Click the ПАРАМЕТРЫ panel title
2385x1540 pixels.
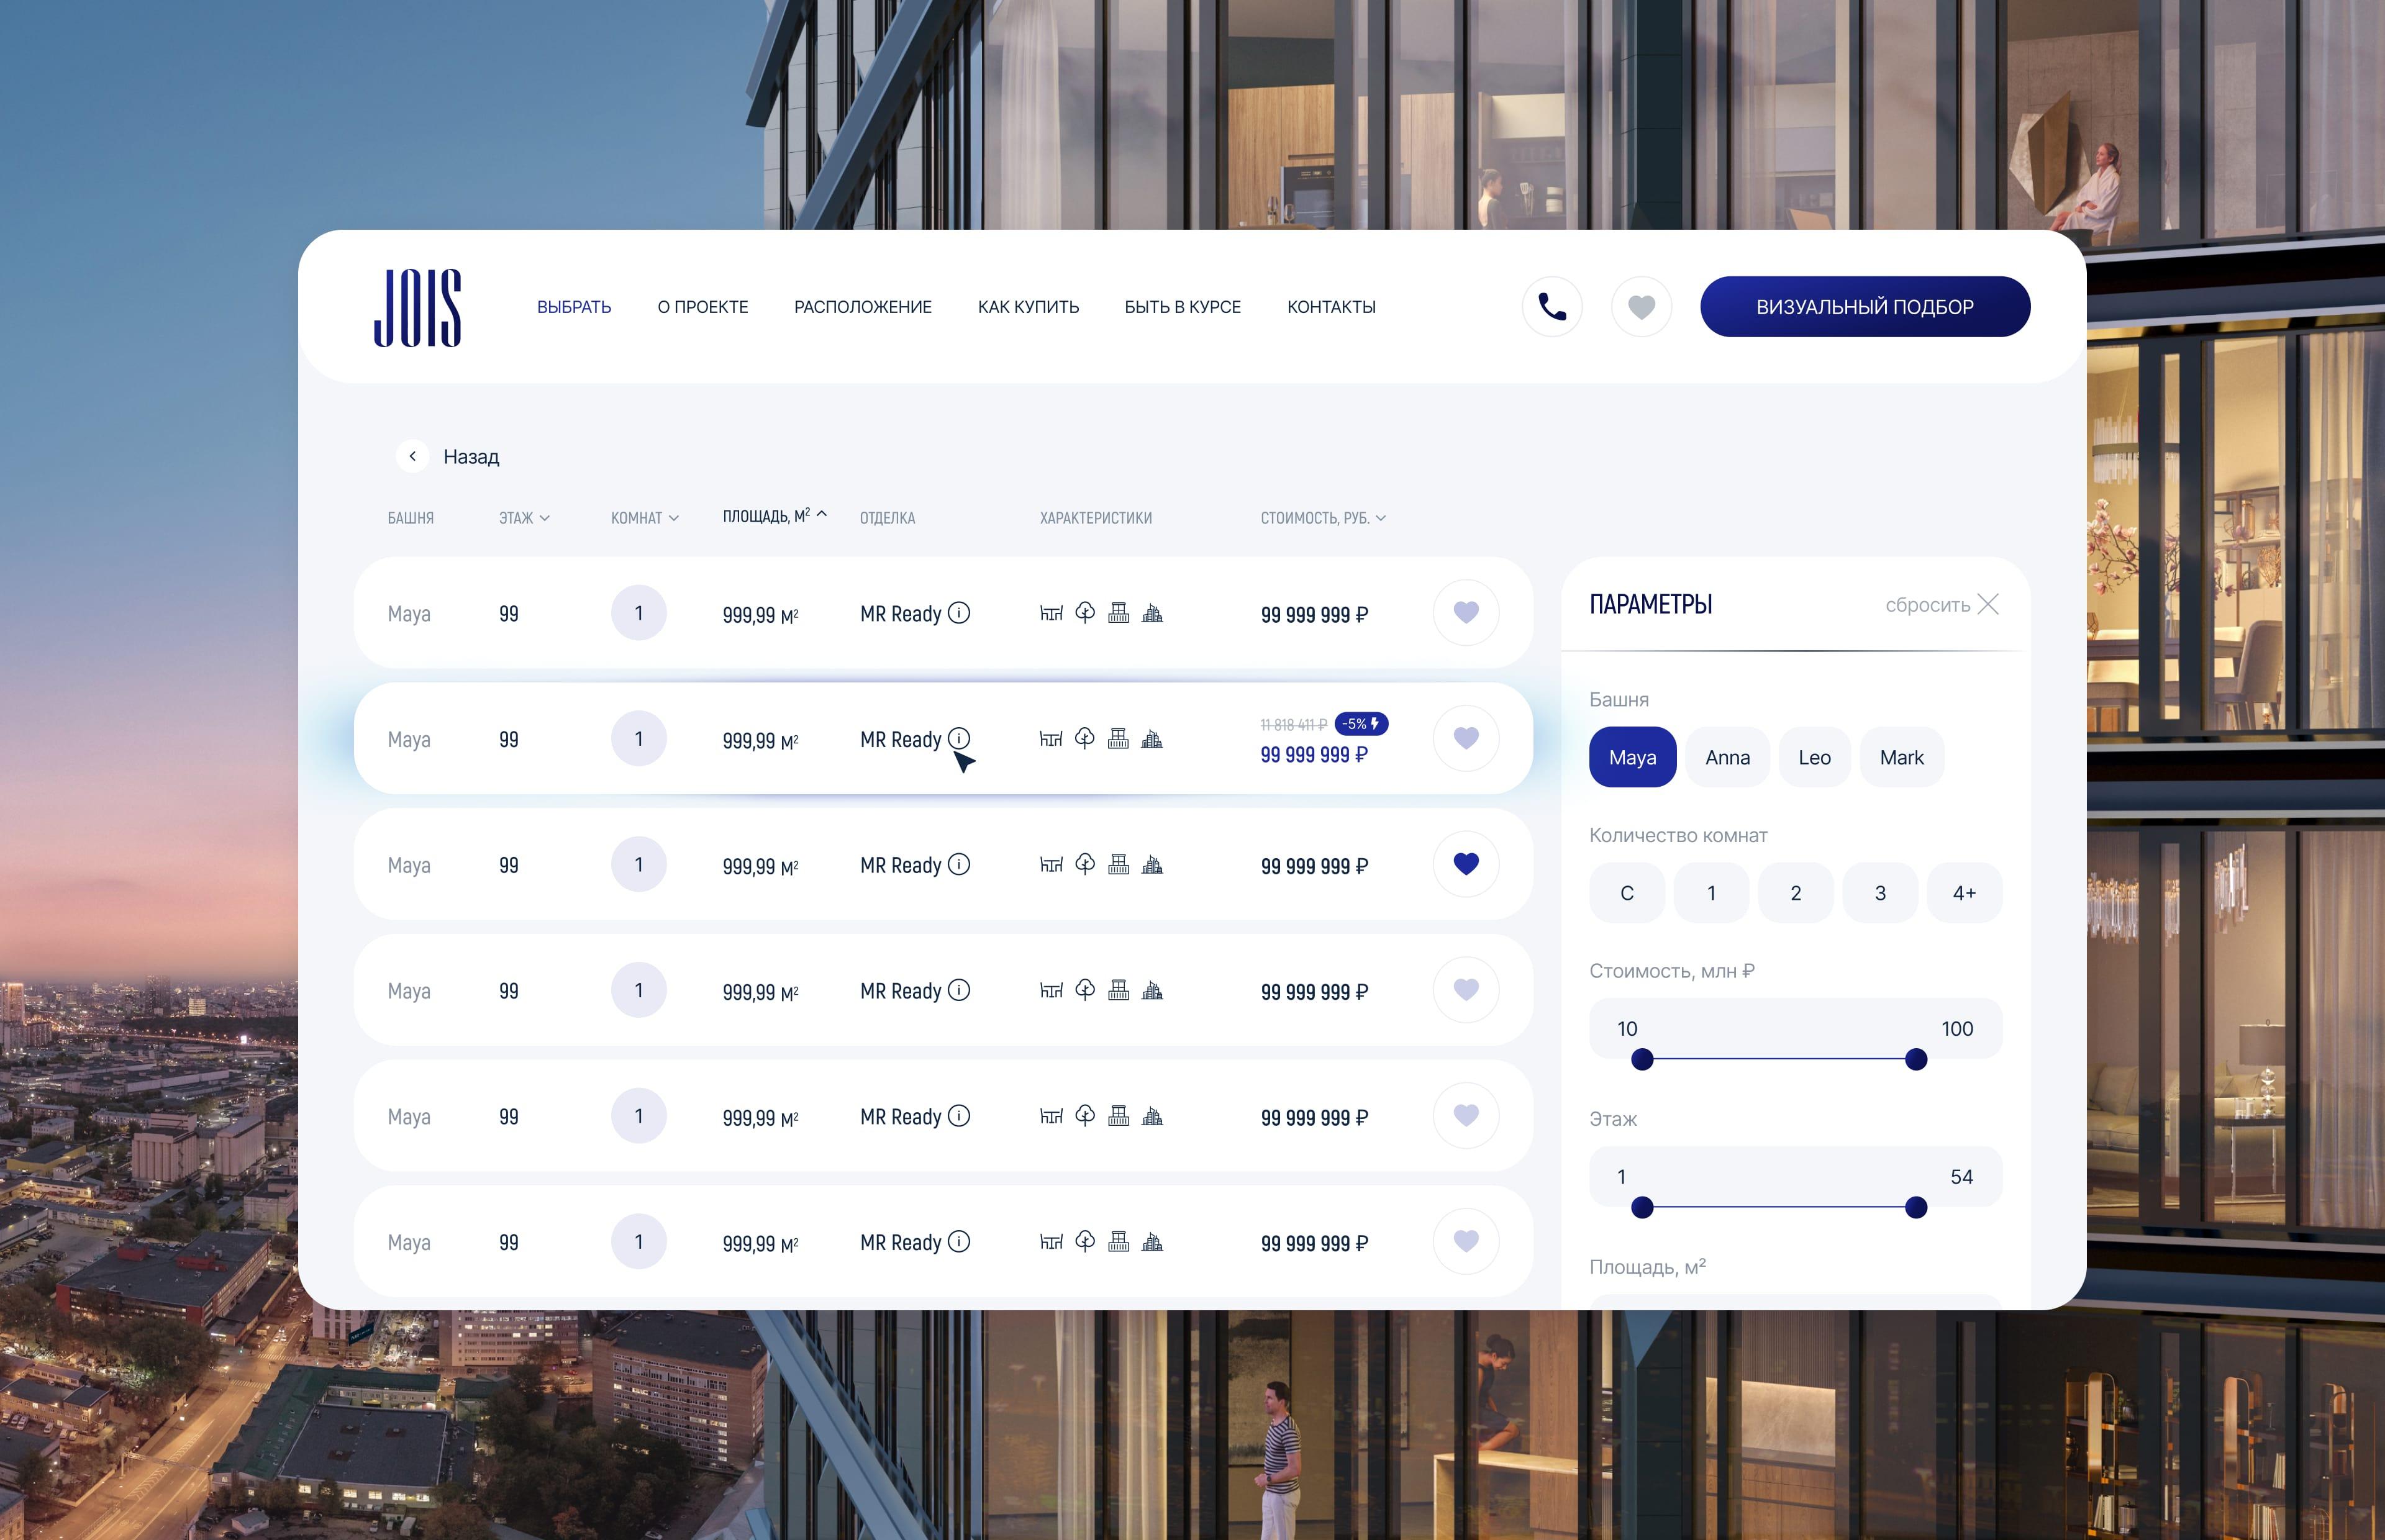pos(1651,604)
